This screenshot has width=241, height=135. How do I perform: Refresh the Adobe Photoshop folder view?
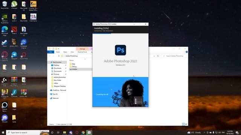pos(158,56)
